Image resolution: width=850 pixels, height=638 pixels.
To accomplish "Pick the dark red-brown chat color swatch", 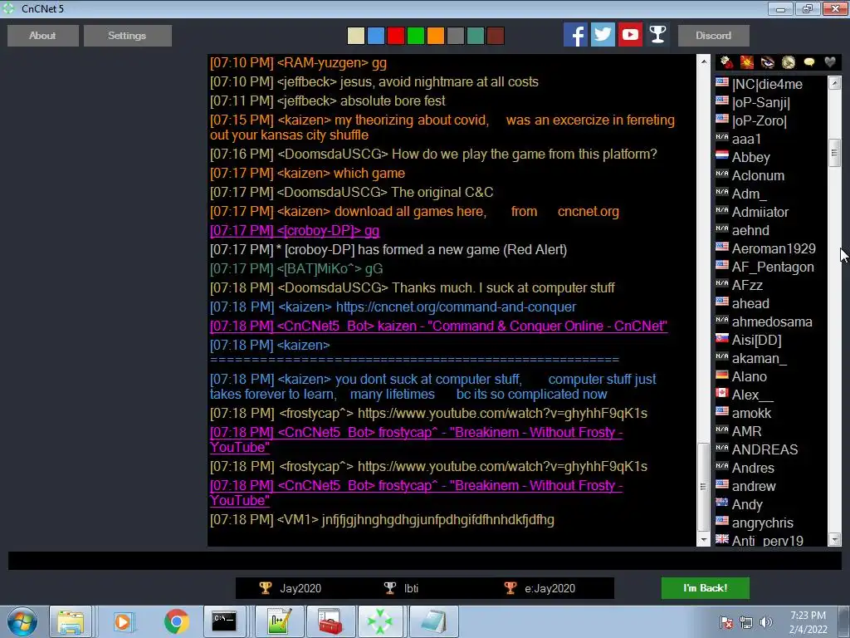I will 496,36.
